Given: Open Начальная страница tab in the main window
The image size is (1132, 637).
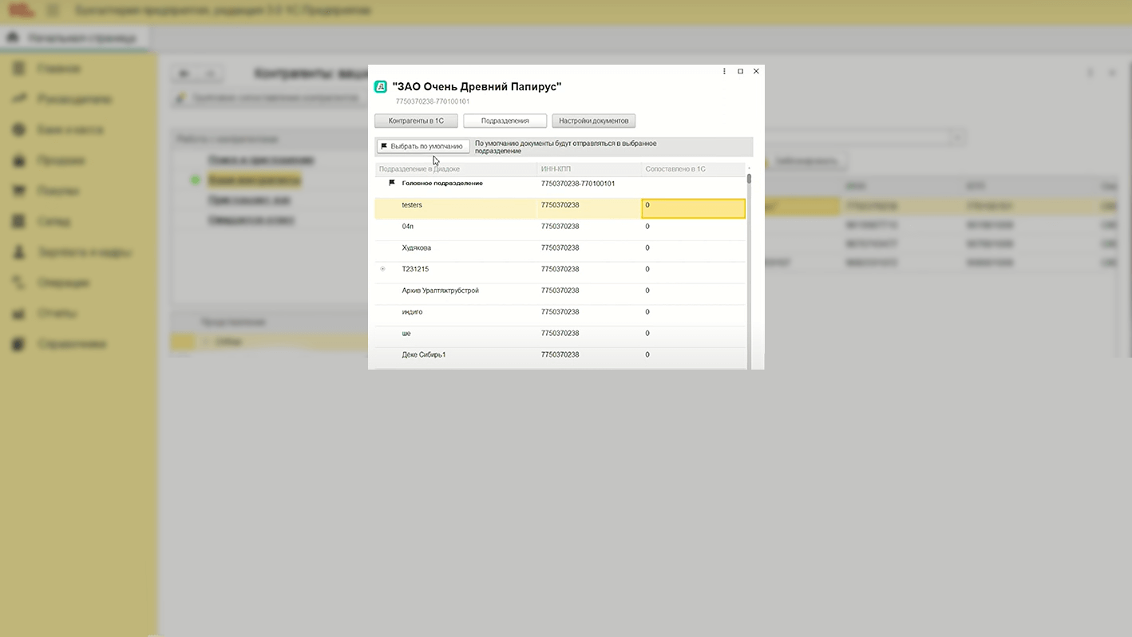Looking at the screenshot, I should 74,38.
